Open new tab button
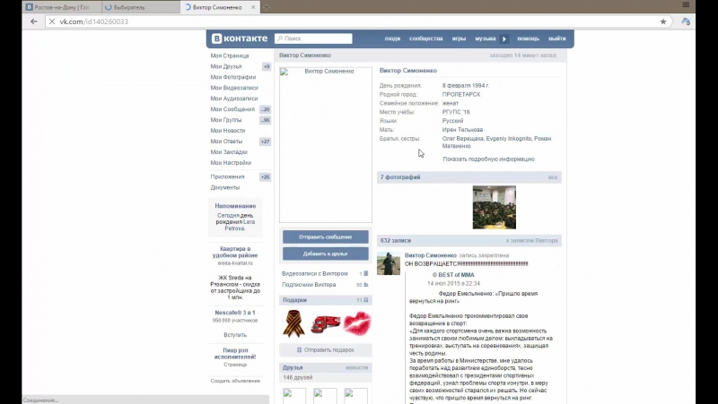Screen dimensions: 718x404 pos(267,7)
